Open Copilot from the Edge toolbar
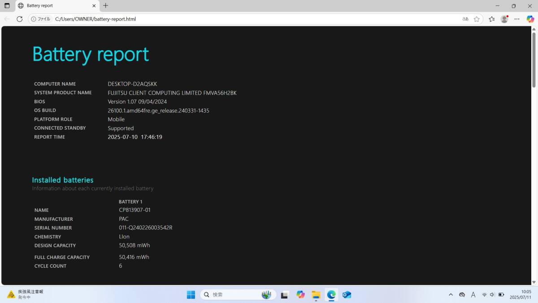This screenshot has height=303, width=538. (531, 19)
